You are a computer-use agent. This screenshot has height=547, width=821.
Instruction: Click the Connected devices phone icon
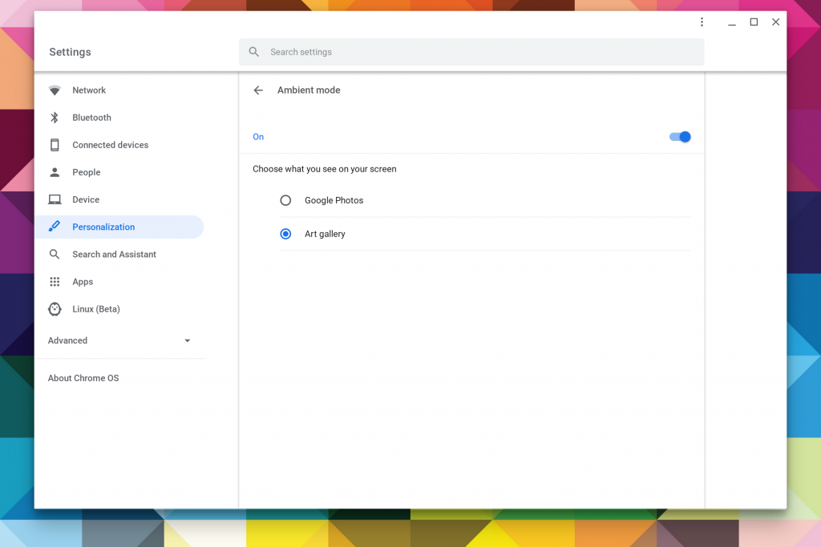pos(55,144)
